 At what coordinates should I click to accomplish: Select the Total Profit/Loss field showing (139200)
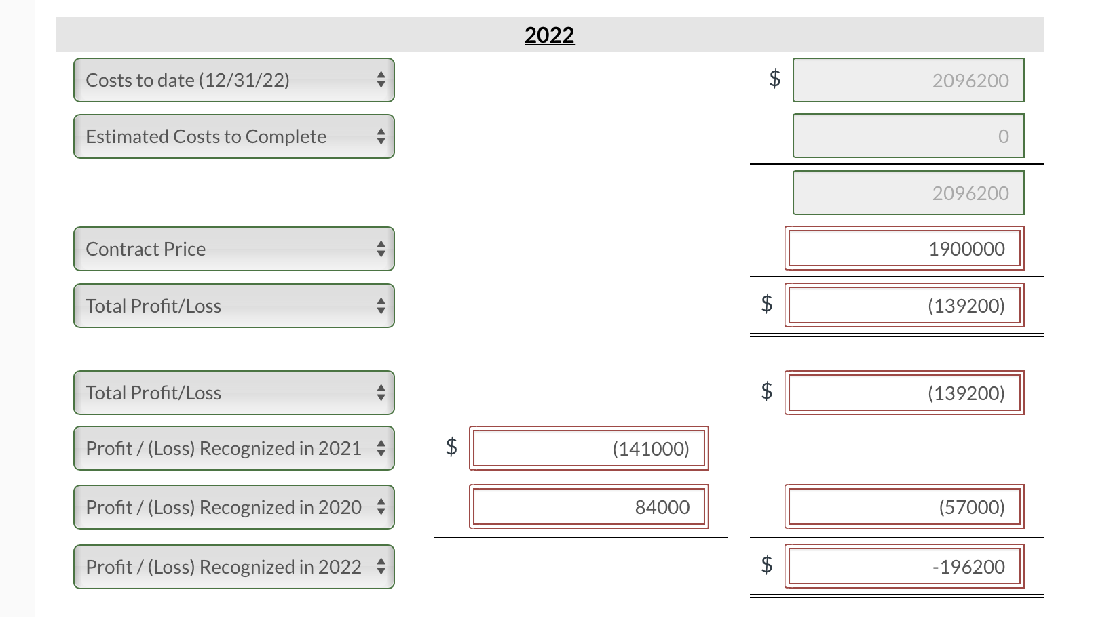[904, 306]
